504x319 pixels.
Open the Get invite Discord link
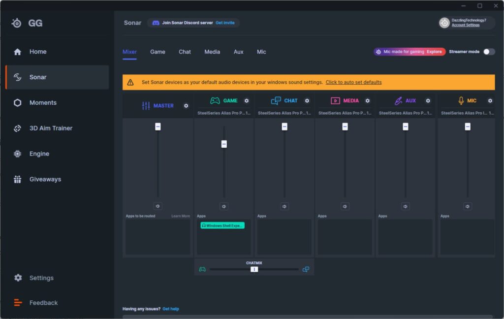tap(225, 23)
